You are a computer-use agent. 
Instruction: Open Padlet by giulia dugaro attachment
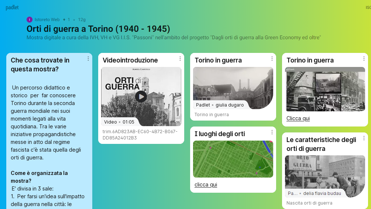pyautogui.click(x=233, y=88)
